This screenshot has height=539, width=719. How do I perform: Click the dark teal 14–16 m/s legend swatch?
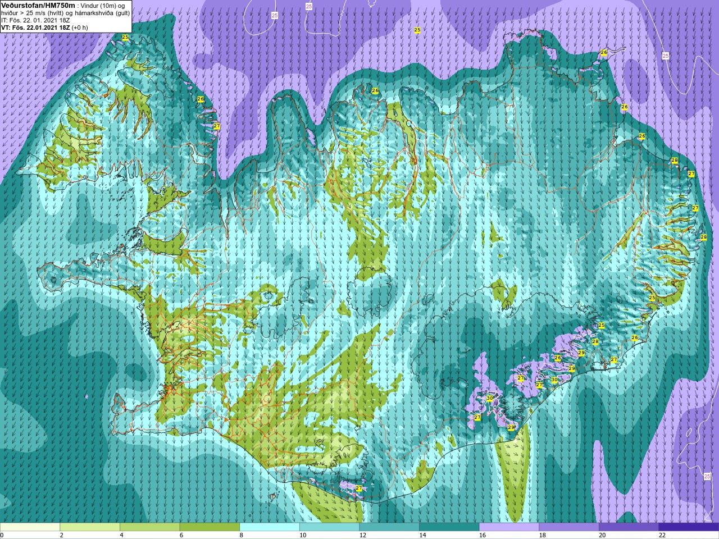[449, 527]
